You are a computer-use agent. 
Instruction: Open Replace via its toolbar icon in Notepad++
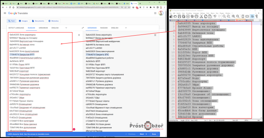point(229,16)
